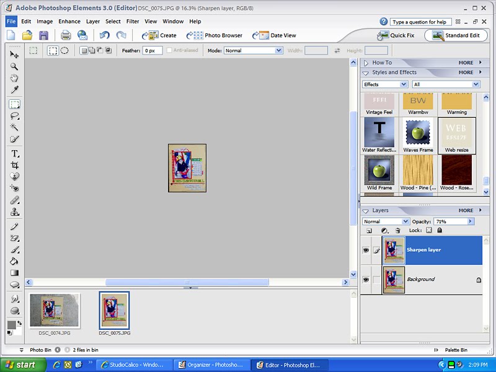Open the marquee Mode dropdown
The image size is (496, 372).
pos(278,50)
